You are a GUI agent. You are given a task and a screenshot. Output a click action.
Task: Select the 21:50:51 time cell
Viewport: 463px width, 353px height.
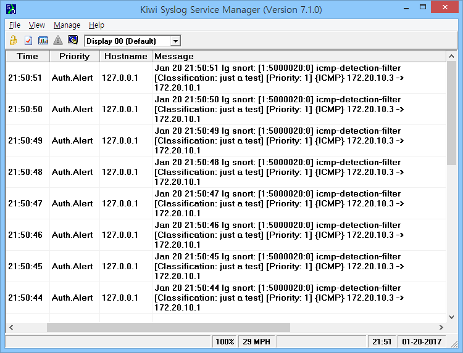(x=28, y=78)
